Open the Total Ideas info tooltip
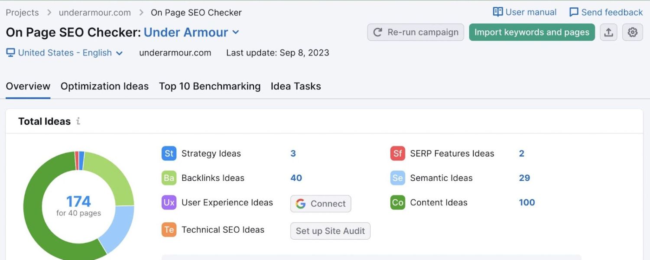 pyautogui.click(x=78, y=121)
